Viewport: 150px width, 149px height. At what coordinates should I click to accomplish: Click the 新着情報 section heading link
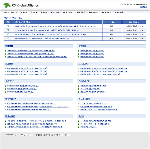coord(9,46)
